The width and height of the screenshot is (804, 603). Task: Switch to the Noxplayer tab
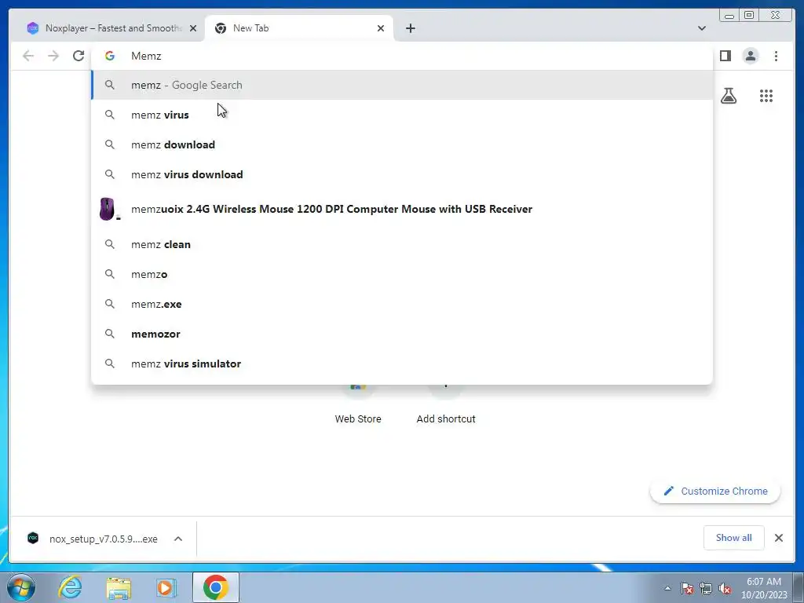point(111,28)
